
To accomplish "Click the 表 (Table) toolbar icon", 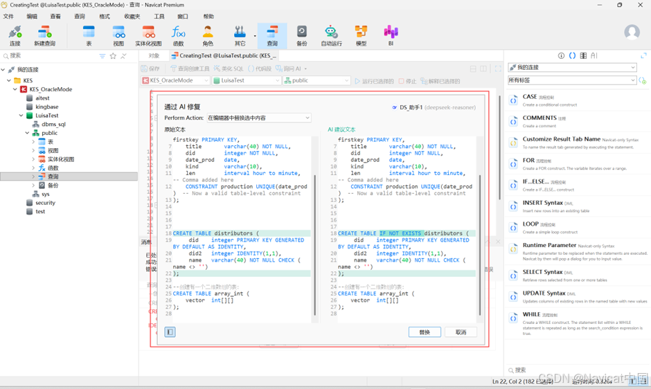I will [x=89, y=36].
